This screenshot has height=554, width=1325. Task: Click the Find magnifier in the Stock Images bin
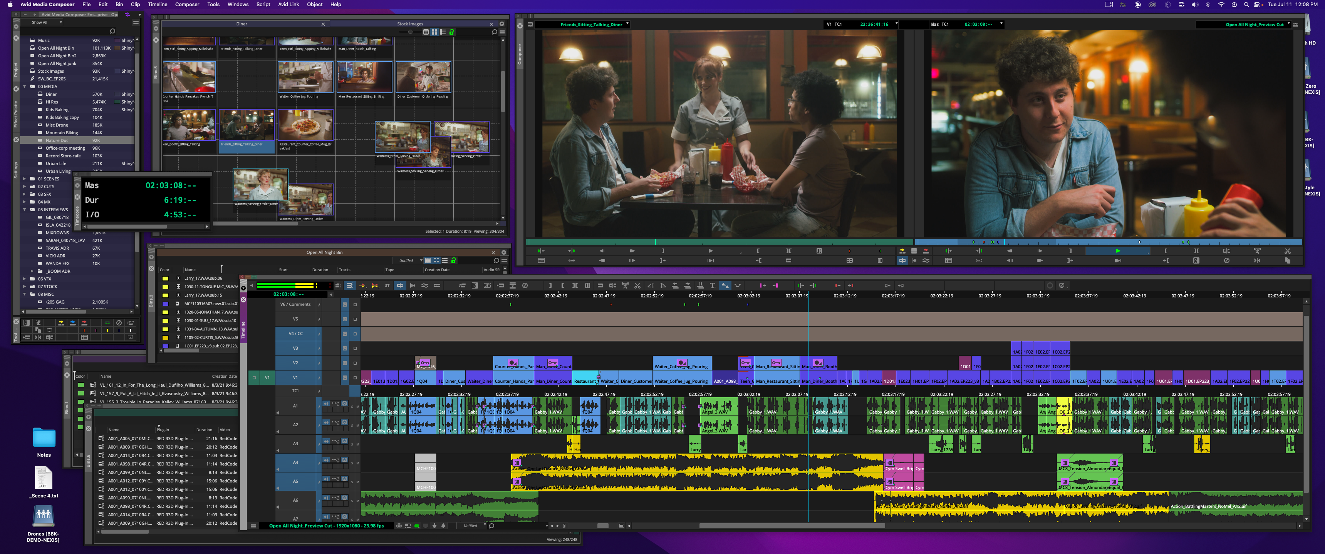pos(494,32)
